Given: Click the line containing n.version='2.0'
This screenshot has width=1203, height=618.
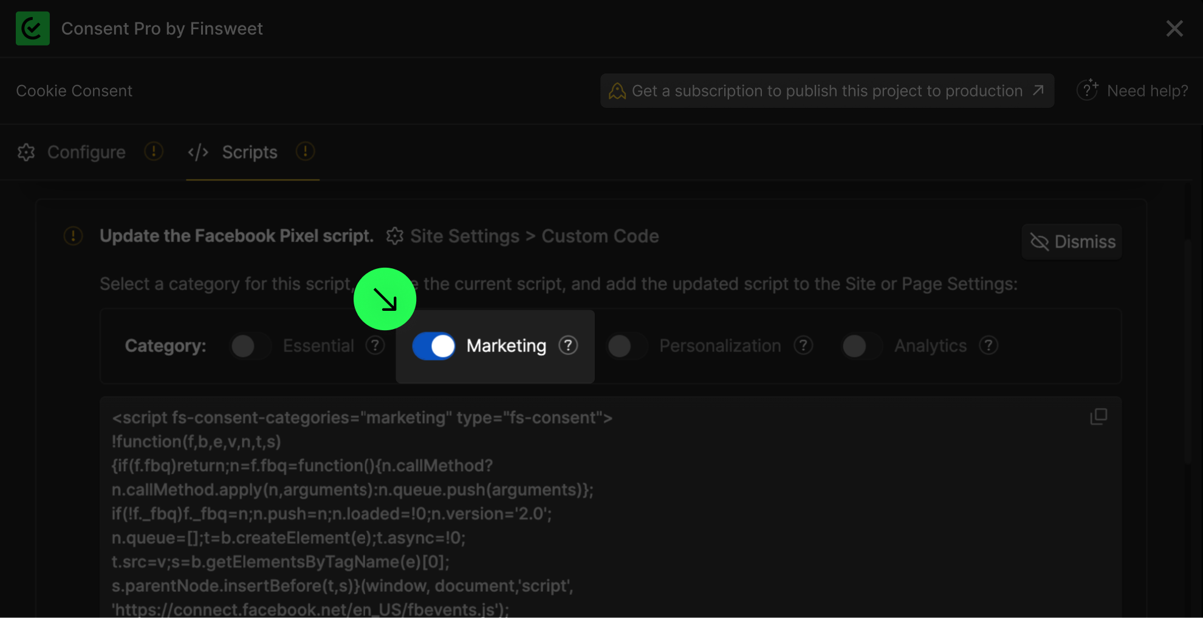Looking at the screenshot, I should click(x=332, y=514).
